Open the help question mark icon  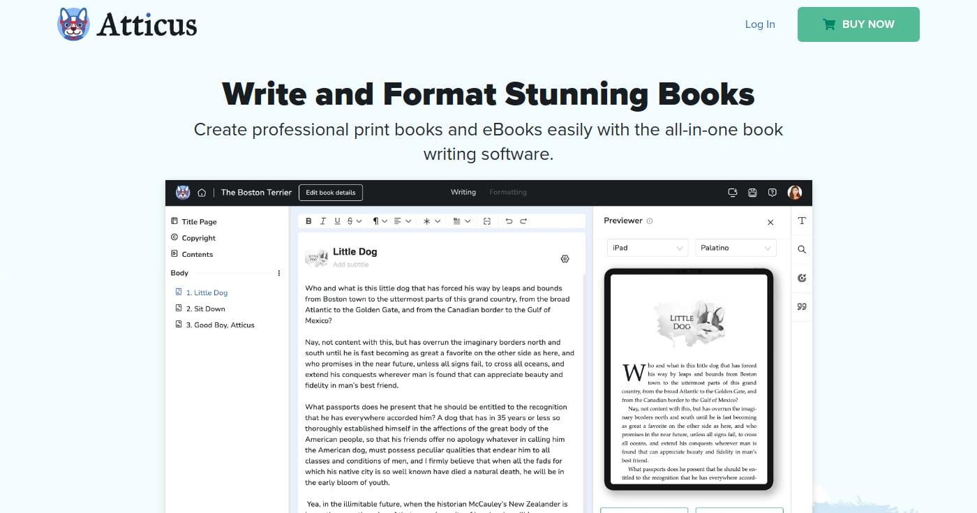pyautogui.click(x=772, y=193)
